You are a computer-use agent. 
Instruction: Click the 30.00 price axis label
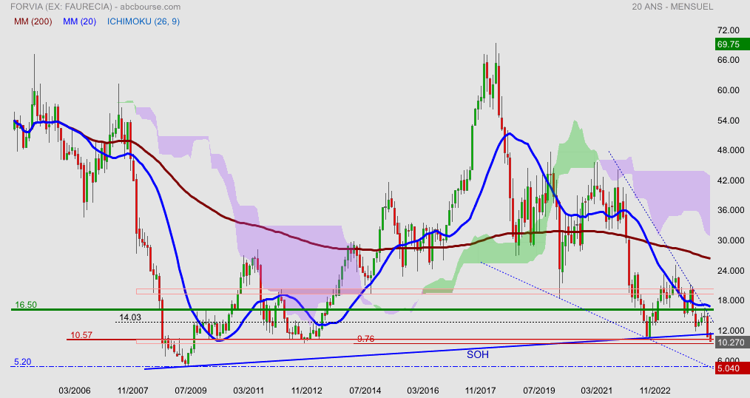pyautogui.click(x=731, y=240)
